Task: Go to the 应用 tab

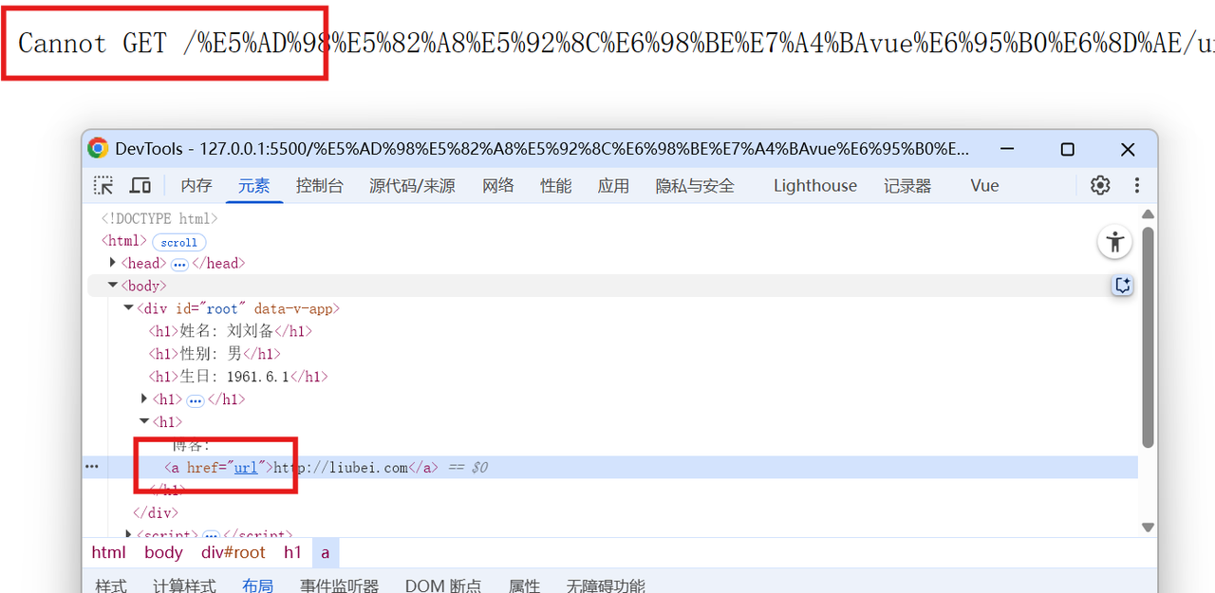Action: (x=613, y=186)
